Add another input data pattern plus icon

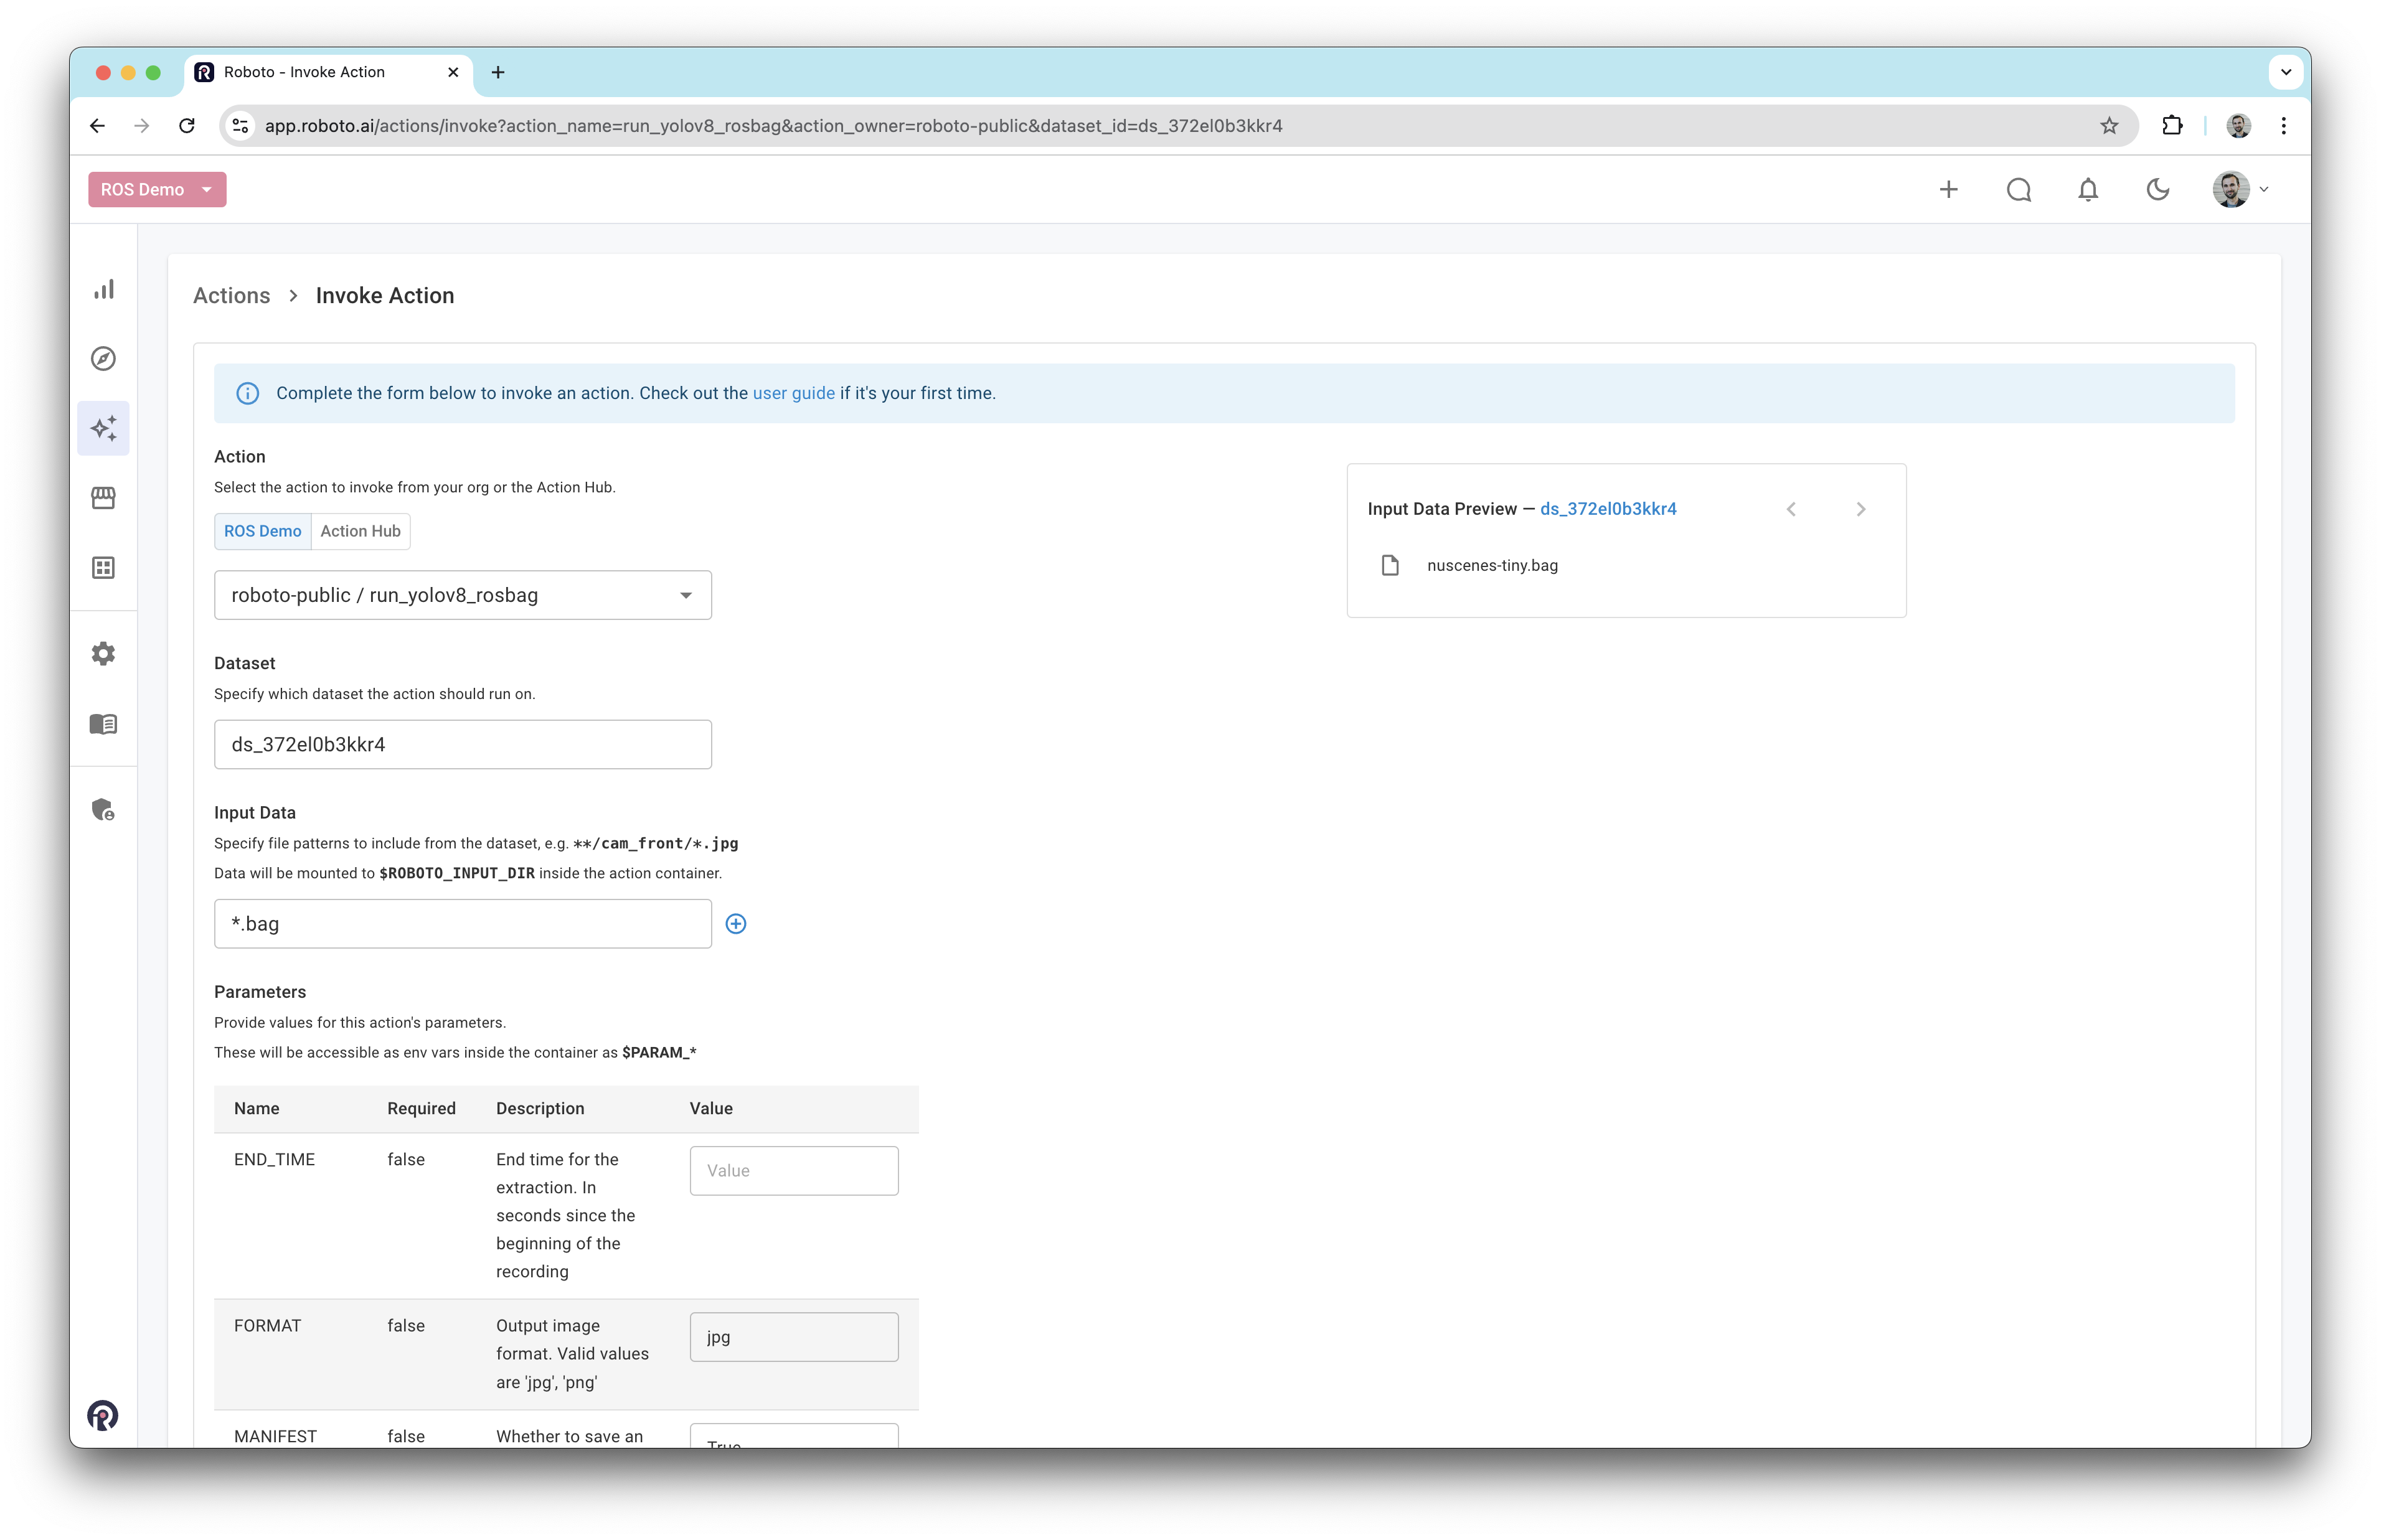[736, 924]
